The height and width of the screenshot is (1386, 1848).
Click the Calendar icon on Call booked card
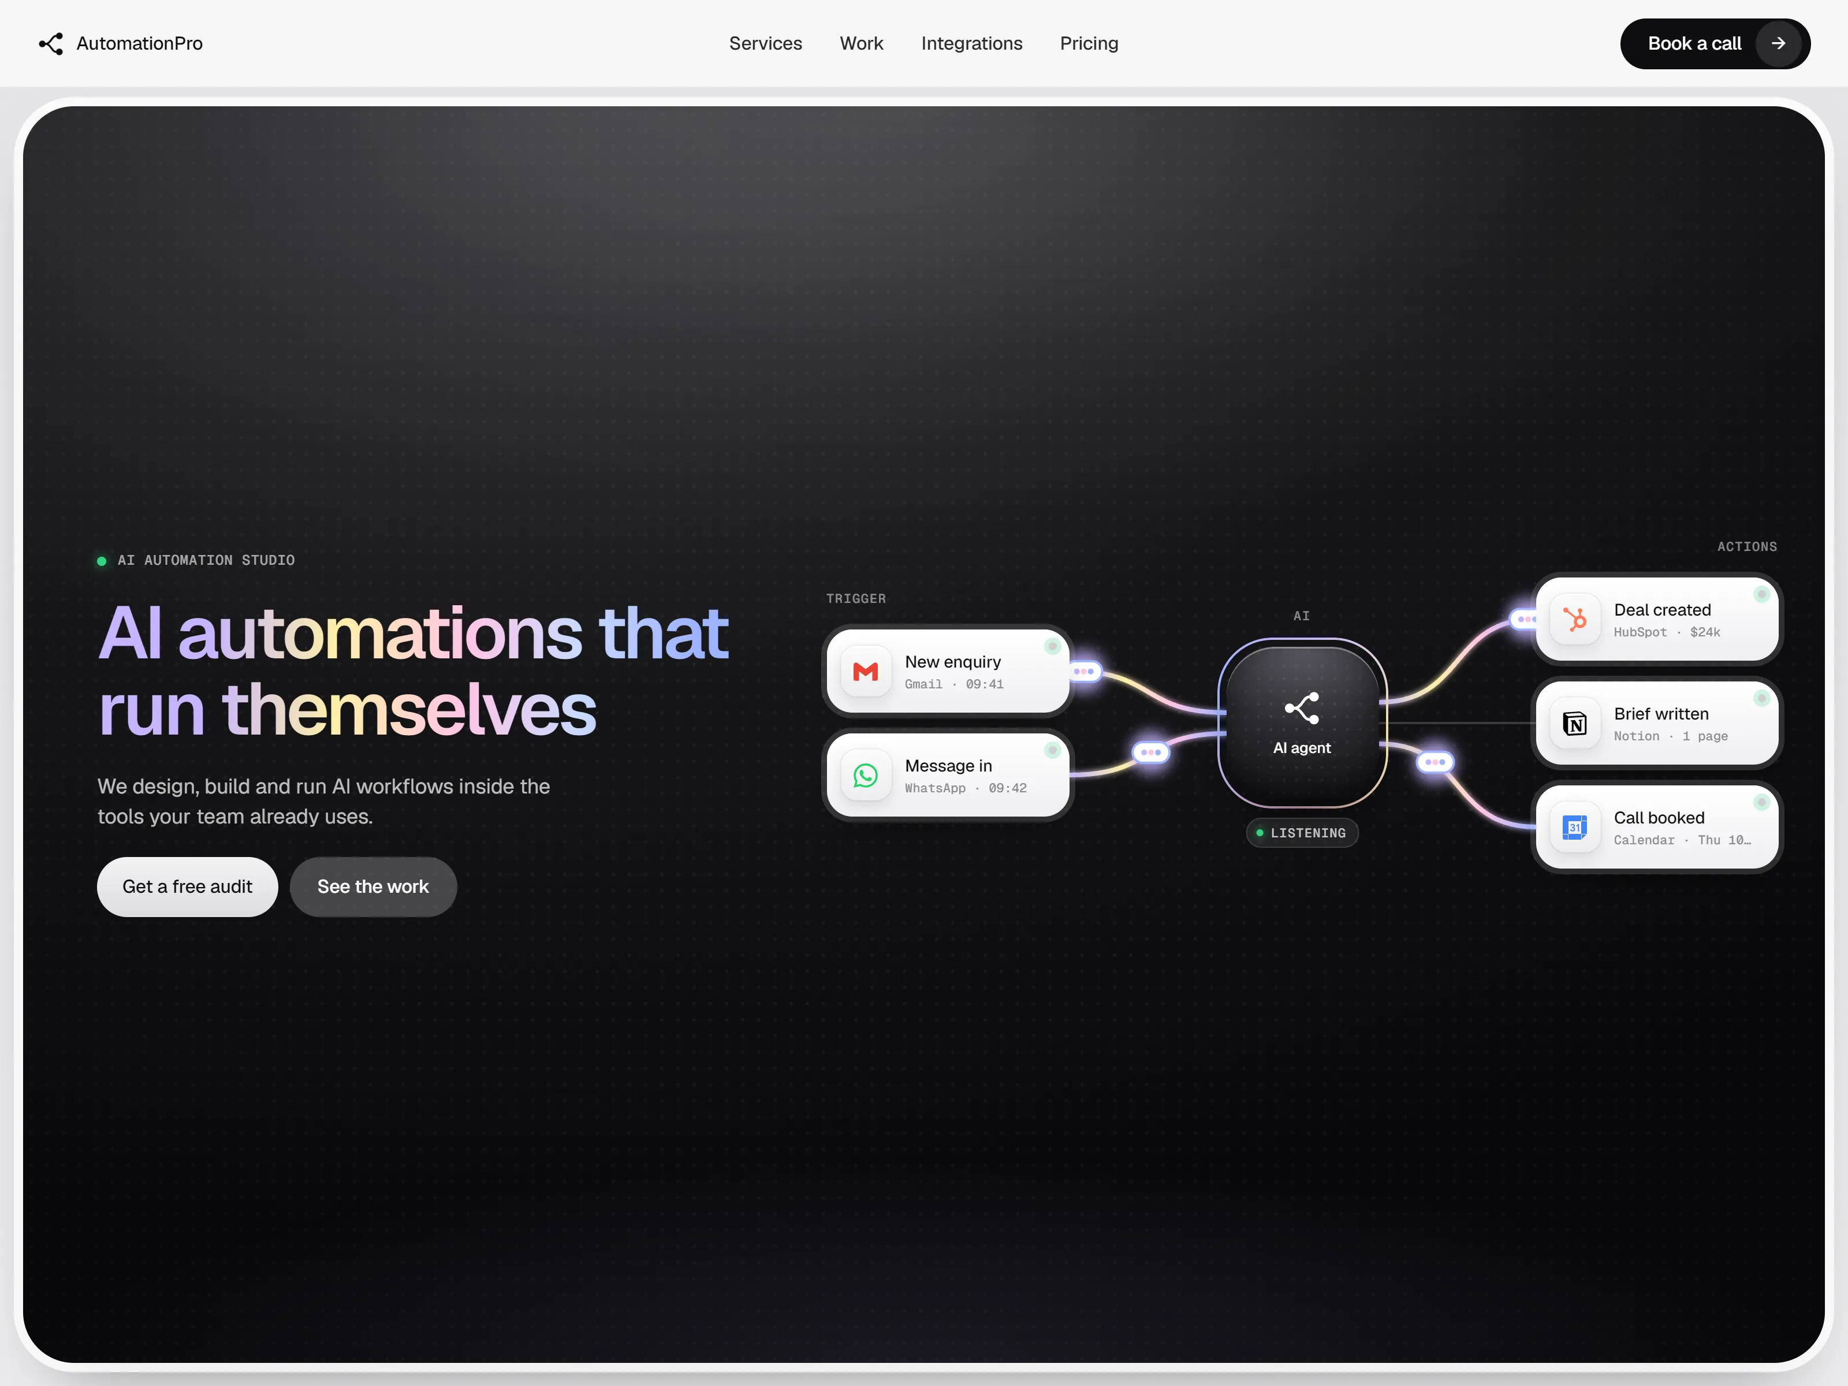(x=1575, y=827)
